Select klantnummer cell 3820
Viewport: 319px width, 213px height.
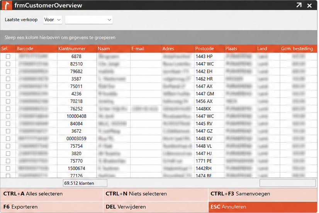(77, 154)
